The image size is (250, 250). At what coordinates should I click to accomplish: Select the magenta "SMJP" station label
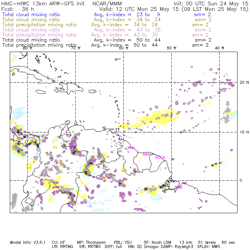(147, 154)
